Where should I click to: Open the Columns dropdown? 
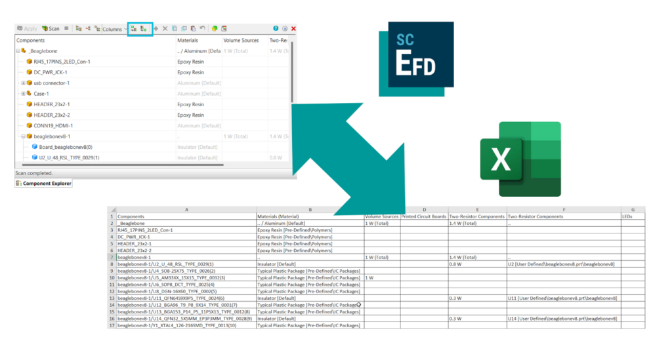(x=114, y=29)
